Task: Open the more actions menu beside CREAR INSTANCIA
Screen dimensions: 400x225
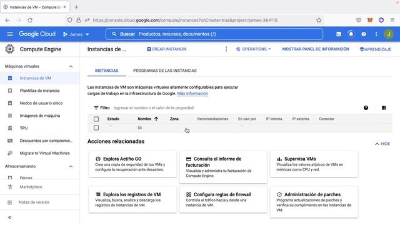Action: (x=226, y=49)
